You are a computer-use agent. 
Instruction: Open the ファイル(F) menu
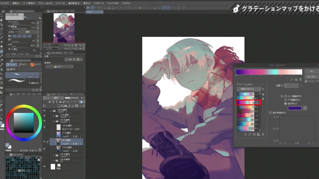click(x=5, y=3)
